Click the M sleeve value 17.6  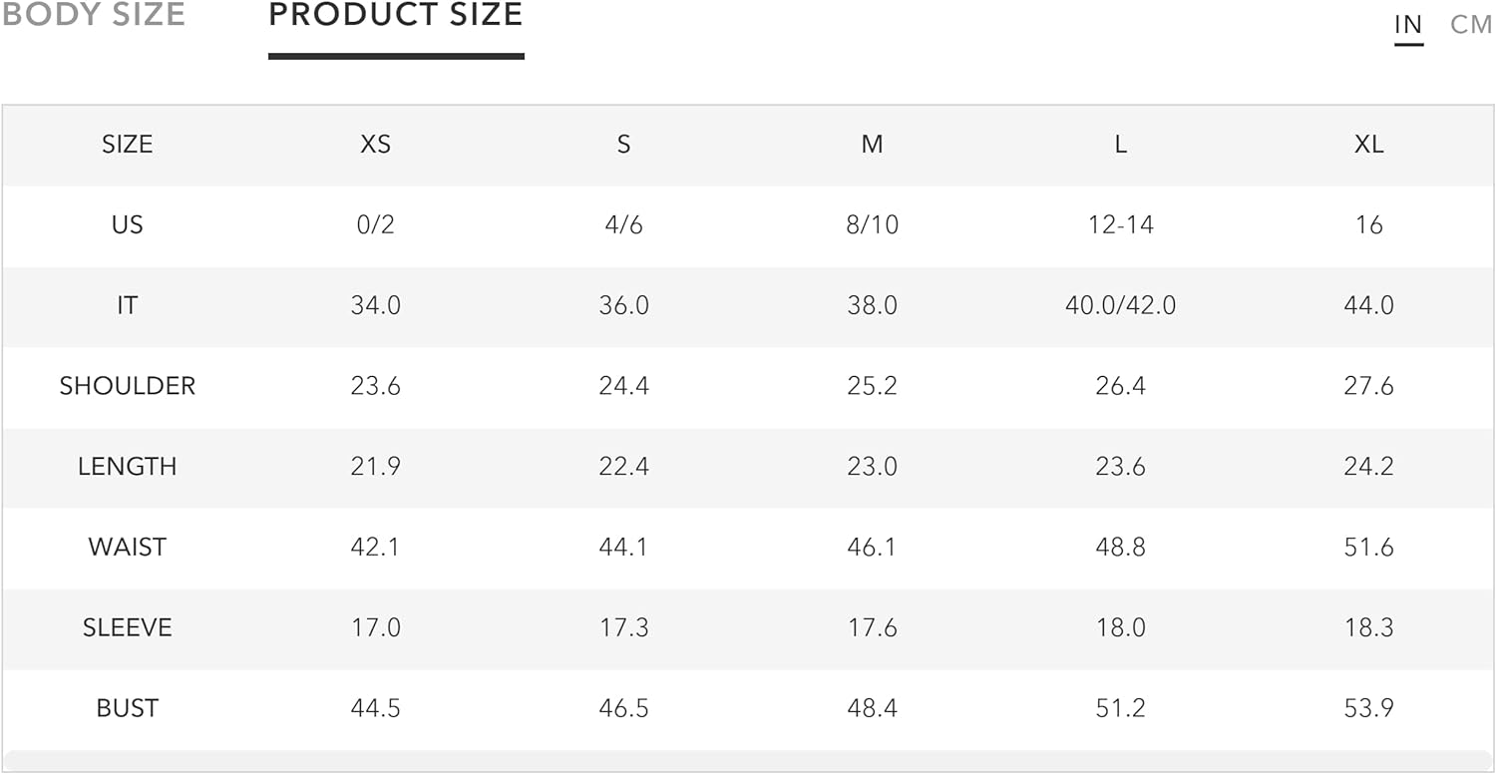click(x=872, y=628)
